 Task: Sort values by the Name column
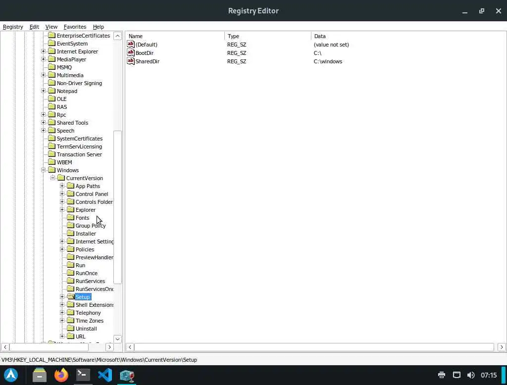(x=175, y=36)
